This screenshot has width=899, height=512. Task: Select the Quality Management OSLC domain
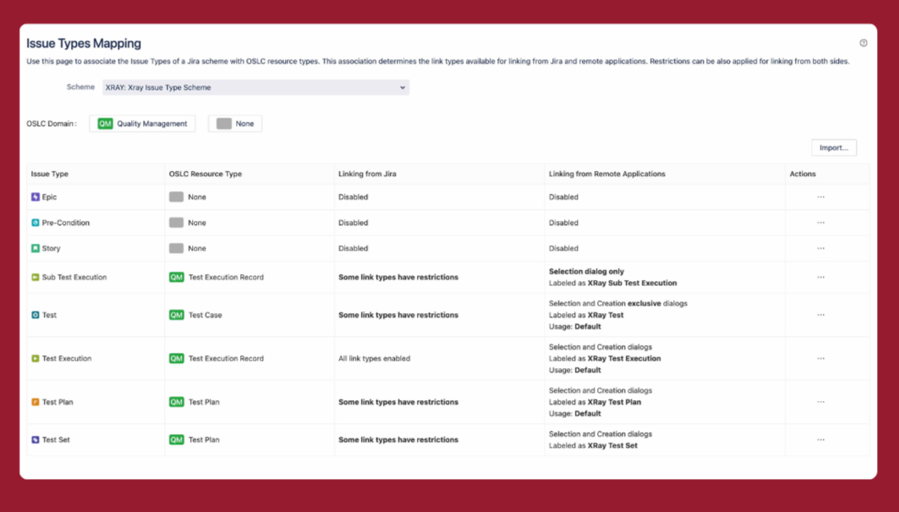coord(142,124)
